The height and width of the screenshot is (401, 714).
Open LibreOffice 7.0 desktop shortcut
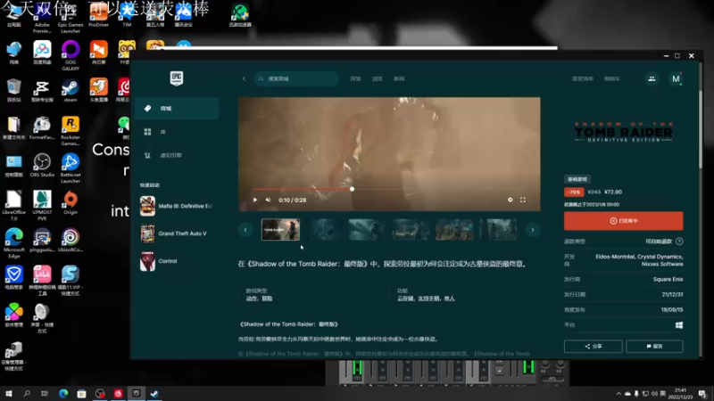coord(13,206)
